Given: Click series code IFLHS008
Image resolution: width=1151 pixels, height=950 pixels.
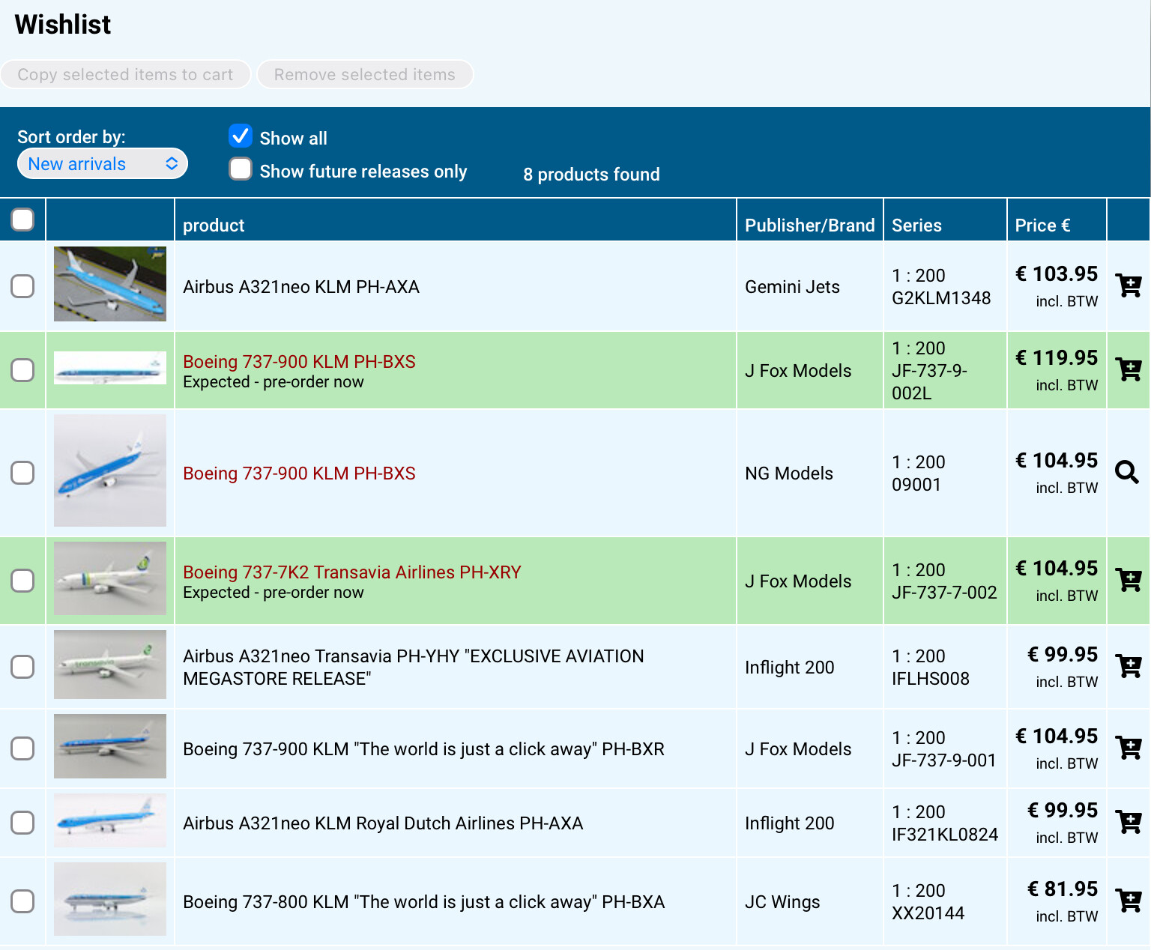Looking at the screenshot, I should pos(931,678).
